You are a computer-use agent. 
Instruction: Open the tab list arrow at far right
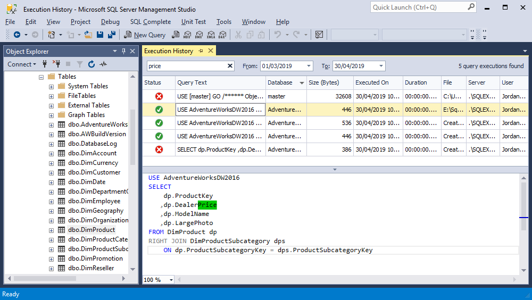(525, 51)
